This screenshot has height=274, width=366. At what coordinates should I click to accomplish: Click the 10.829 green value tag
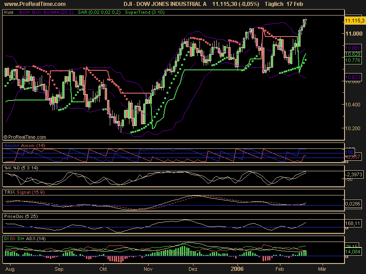pos(353,54)
